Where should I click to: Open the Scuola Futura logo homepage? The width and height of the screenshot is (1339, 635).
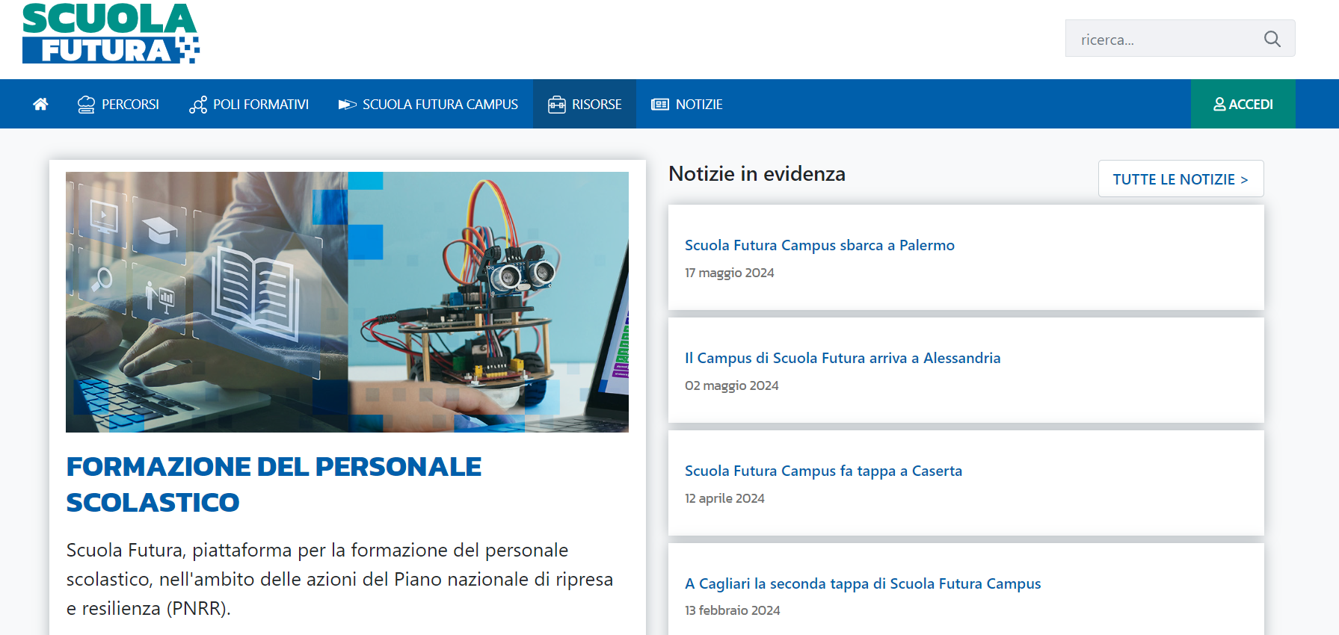[111, 34]
